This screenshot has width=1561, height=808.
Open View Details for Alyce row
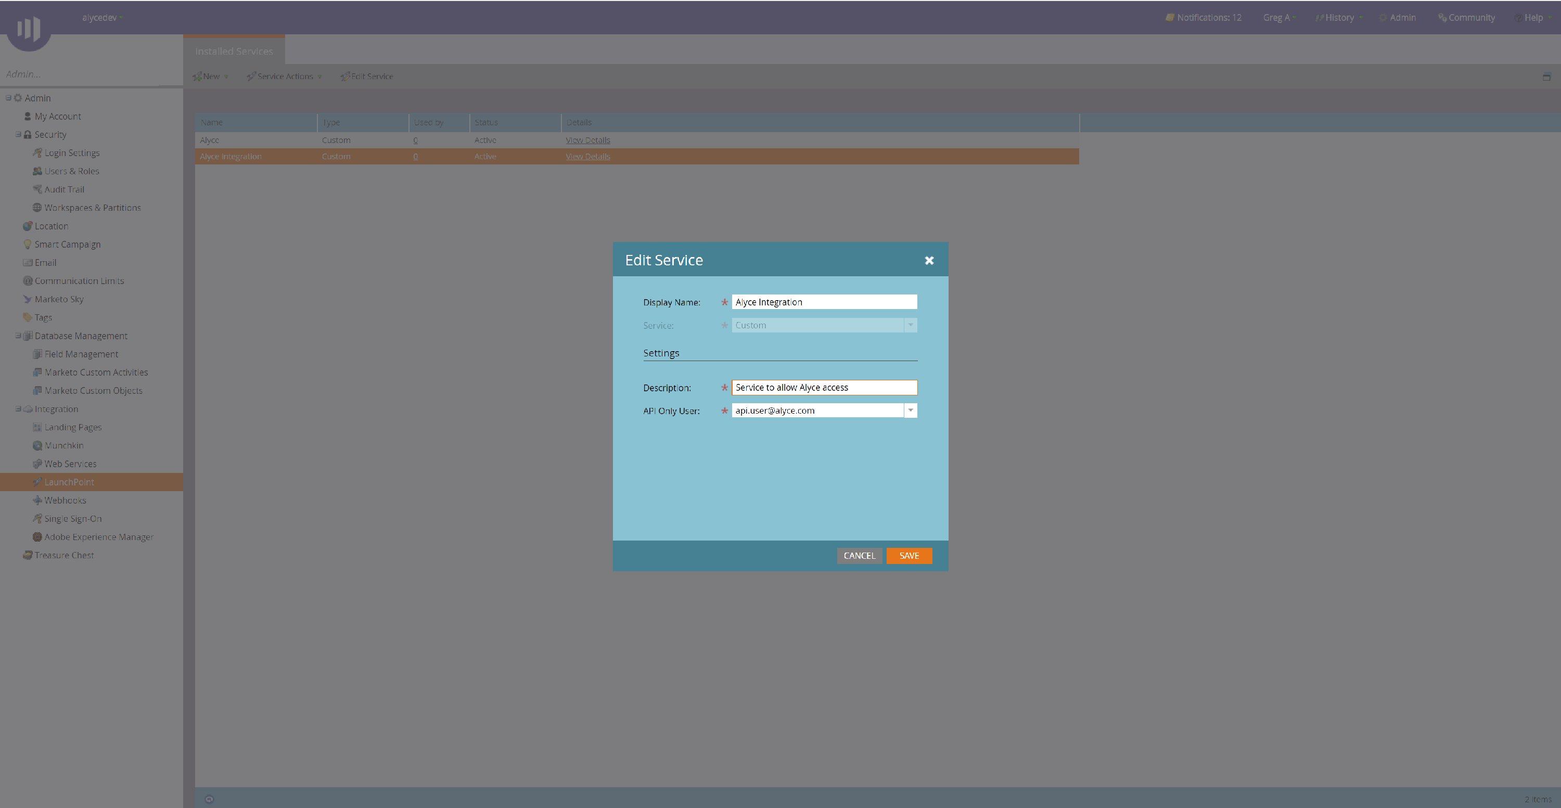[x=588, y=140]
